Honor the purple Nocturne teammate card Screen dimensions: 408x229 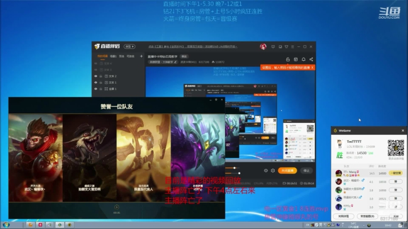[x=198, y=158]
